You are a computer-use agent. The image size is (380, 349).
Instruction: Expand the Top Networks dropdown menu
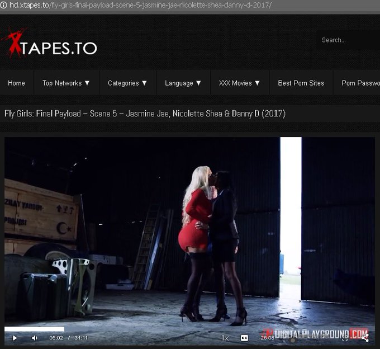pyautogui.click(x=66, y=83)
